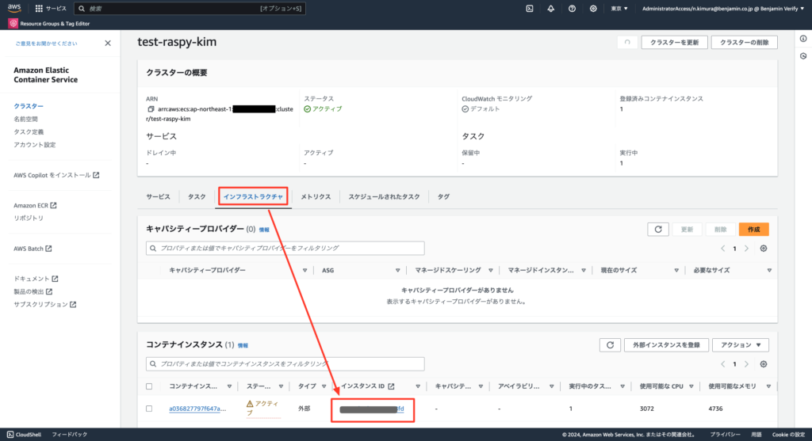Open external link icon beside インスタンス ID

pos(391,386)
